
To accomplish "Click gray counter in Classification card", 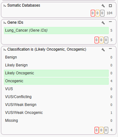I will 106,130.
